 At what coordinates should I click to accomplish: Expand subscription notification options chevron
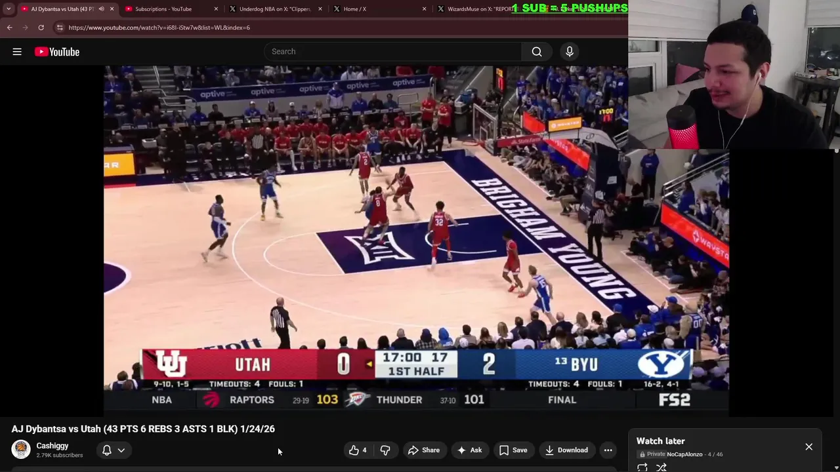pyautogui.click(x=121, y=450)
